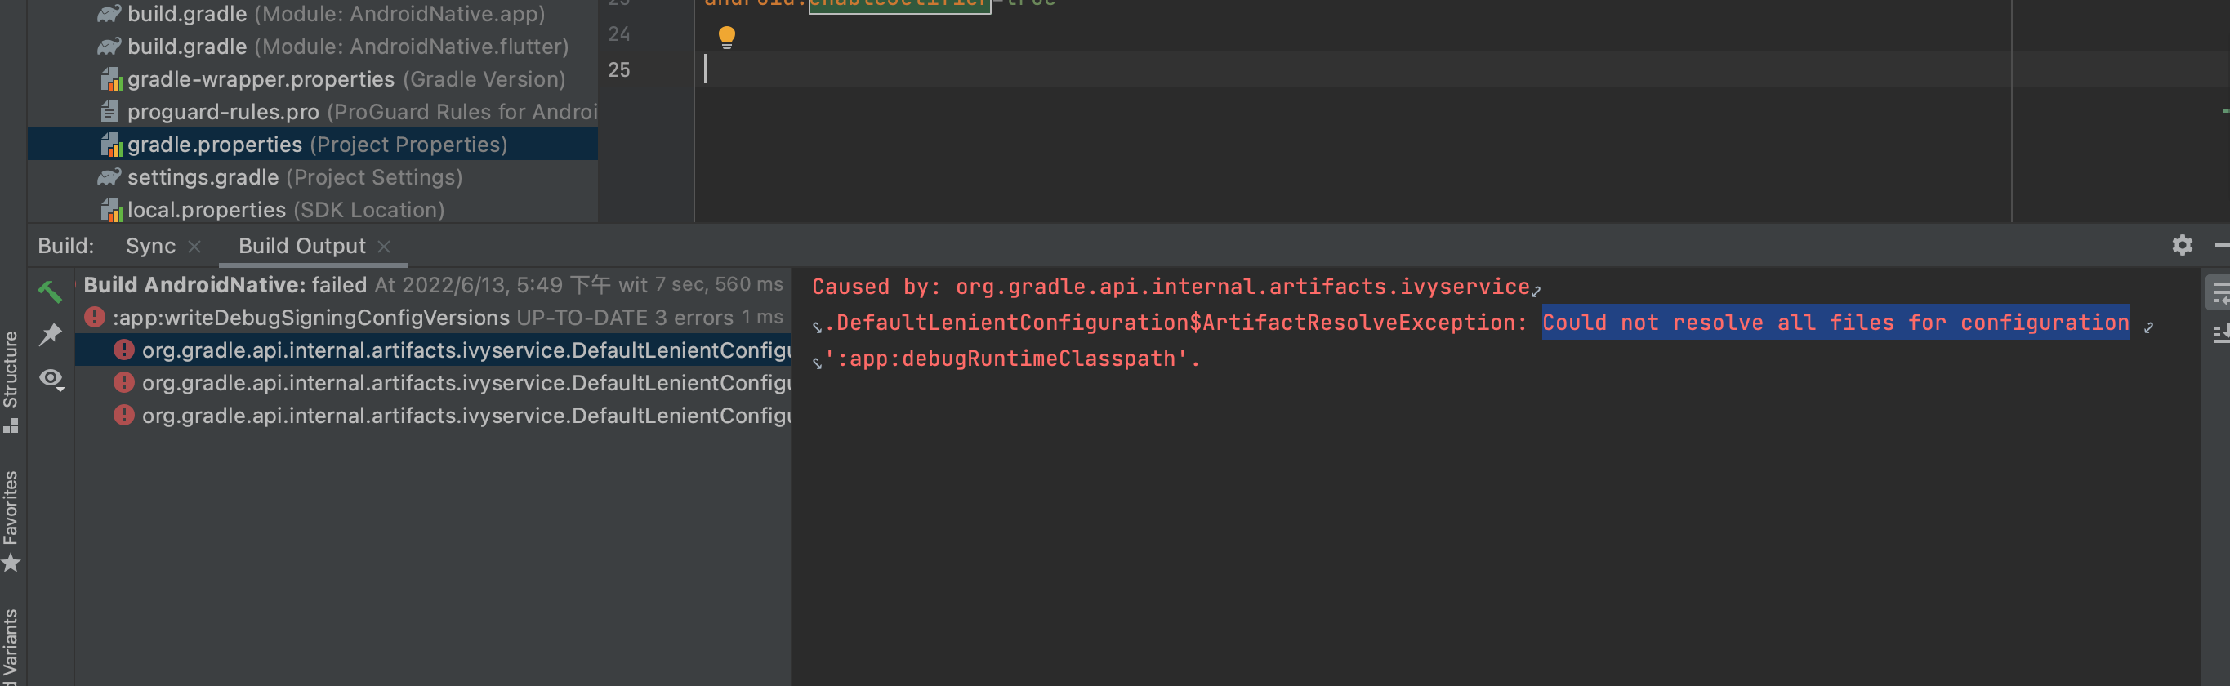
Task: Select the Build Output tab
Action: pos(301,247)
